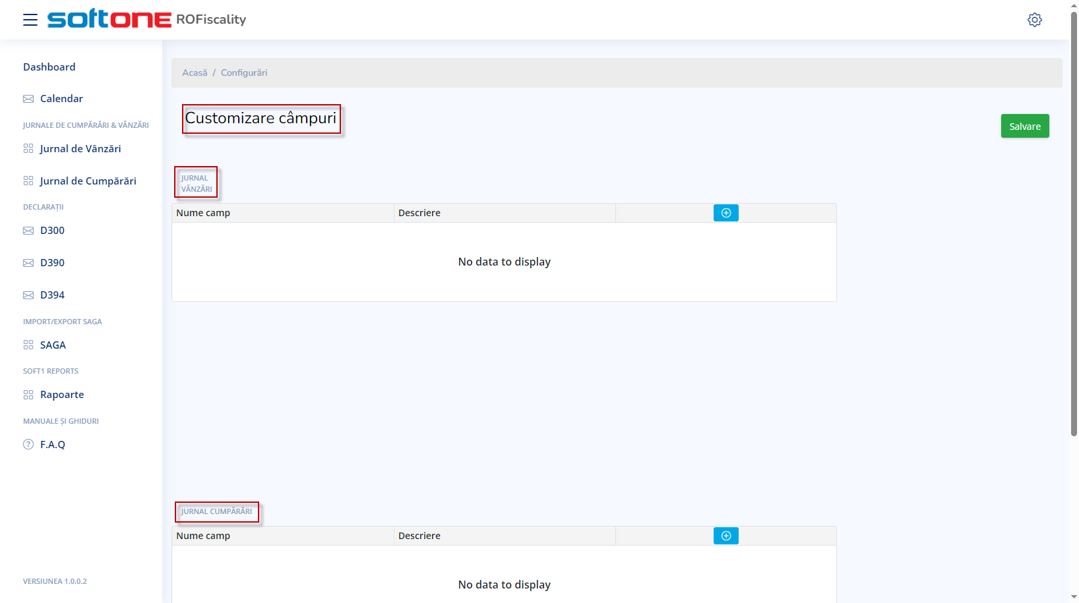The width and height of the screenshot is (1079, 603).
Task: Click the Configurări breadcrumb link
Action: click(244, 72)
